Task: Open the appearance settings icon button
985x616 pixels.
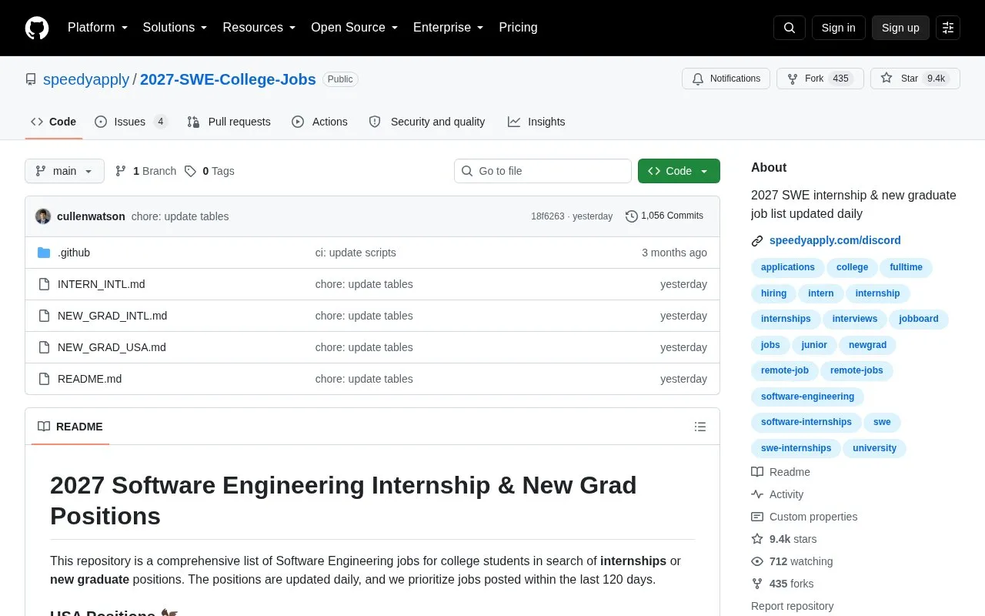Action: click(948, 28)
